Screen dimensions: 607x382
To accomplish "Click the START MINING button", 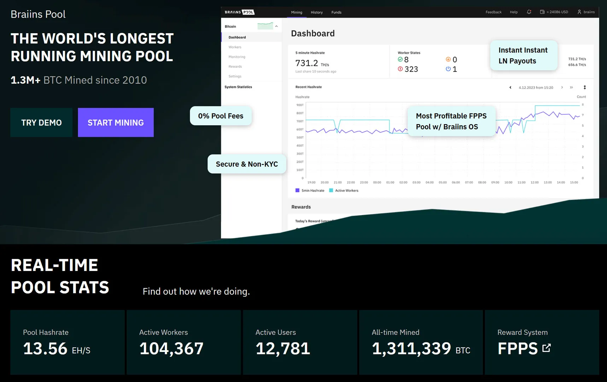I will coord(116,122).
